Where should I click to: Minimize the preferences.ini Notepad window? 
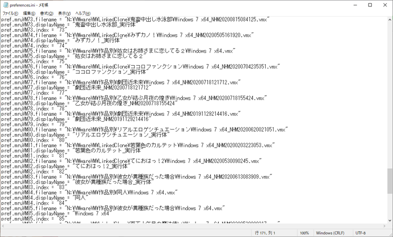pyautogui.click(x=355, y=5)
